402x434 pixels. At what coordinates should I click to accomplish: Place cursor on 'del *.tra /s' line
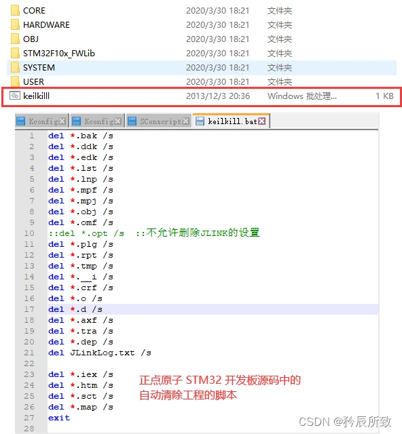pos(81,331)
